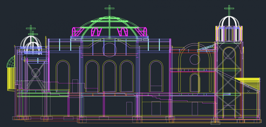
Task: Click the middle window of the three central arched windows
Action: 109,76
